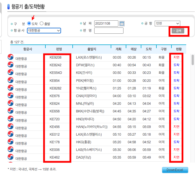
Task: Click the DownExcel button
Action: click(175, 170)
